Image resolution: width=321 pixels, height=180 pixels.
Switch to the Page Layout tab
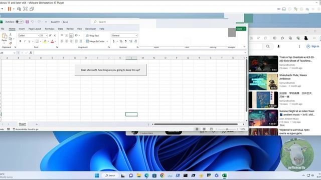(35, 29)
